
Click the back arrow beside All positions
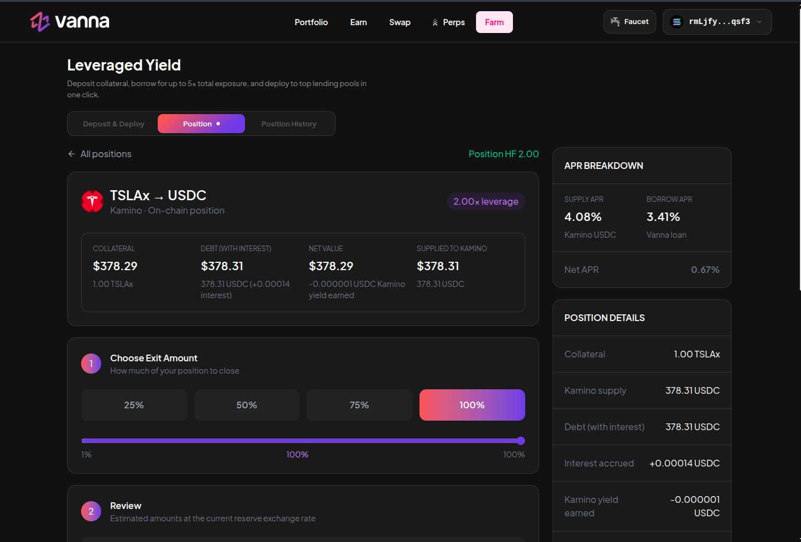(72, 154)
